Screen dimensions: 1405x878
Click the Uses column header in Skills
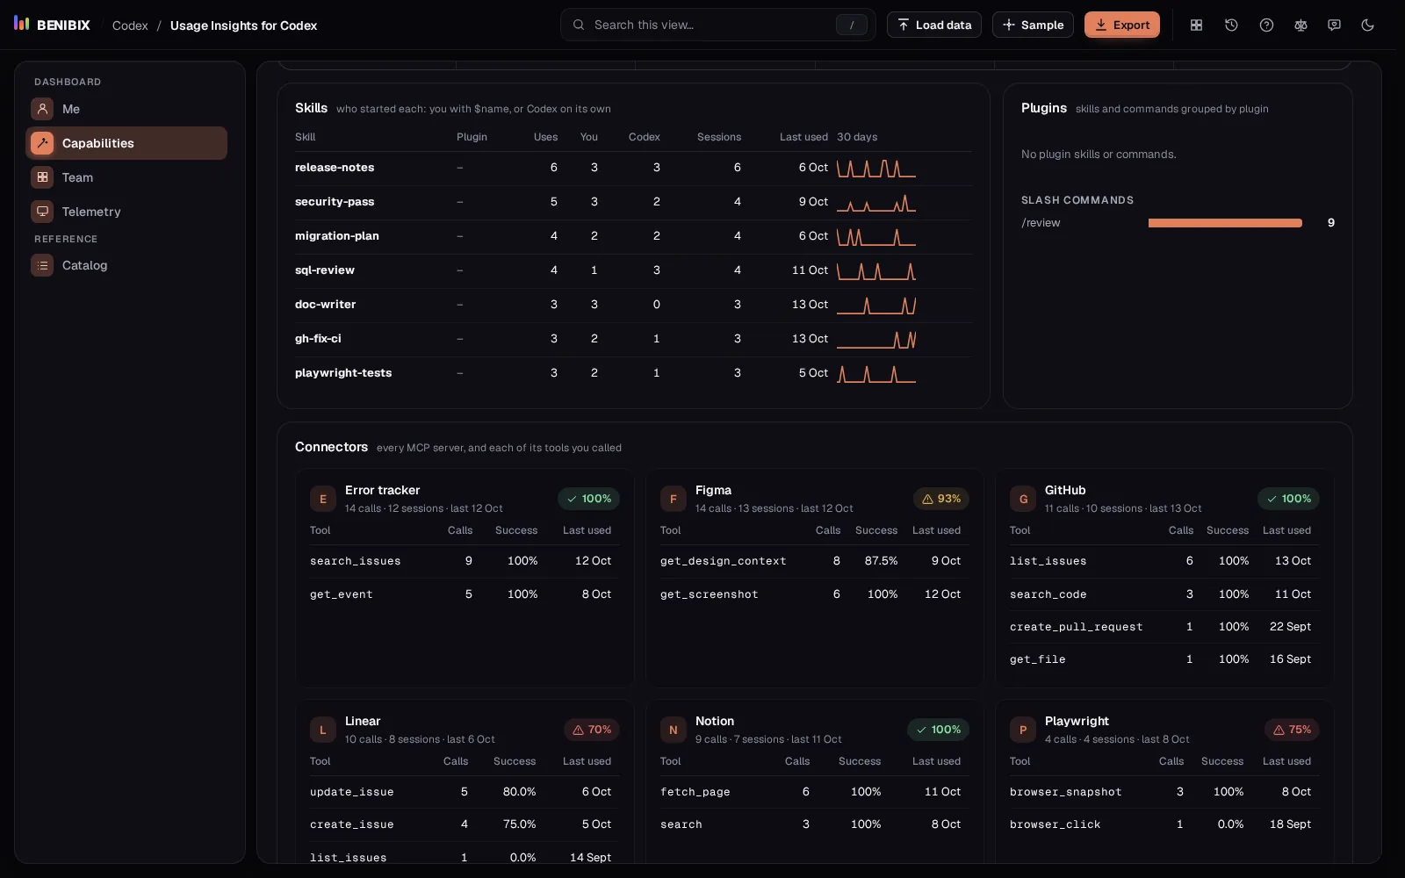tap(545, 137)
